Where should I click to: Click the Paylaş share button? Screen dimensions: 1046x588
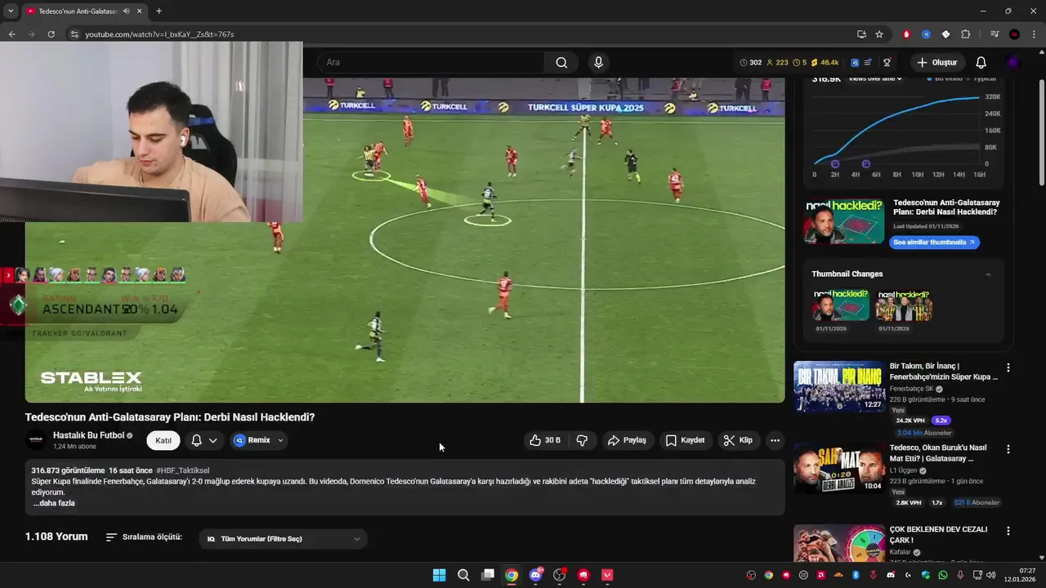(627, 440)
